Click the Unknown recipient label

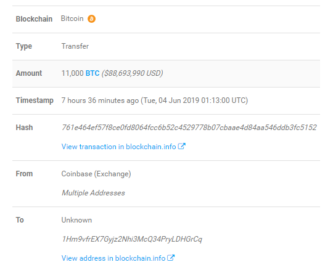tap(76, 220)
